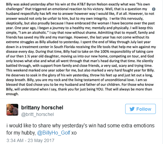Open the @BillyHo_Golf mention
163x144 pixels.
(54, 133)
